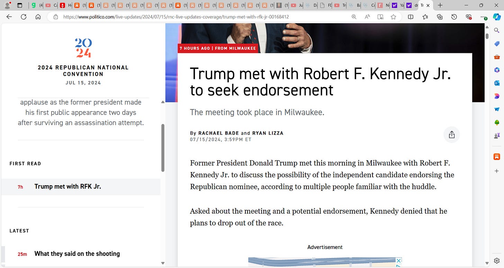Click the live-updates sidebar scrollbar thumb
Image resolution: width=504 pixels, height=268 pixels.
tap(163, 148)
